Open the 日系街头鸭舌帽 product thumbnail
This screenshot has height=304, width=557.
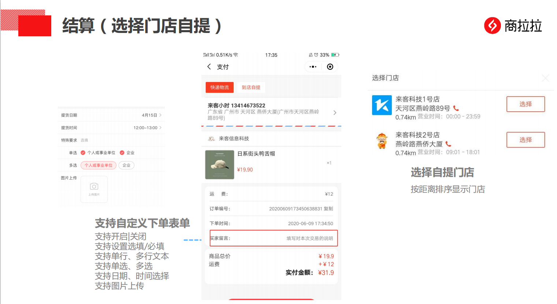[219, 164]
